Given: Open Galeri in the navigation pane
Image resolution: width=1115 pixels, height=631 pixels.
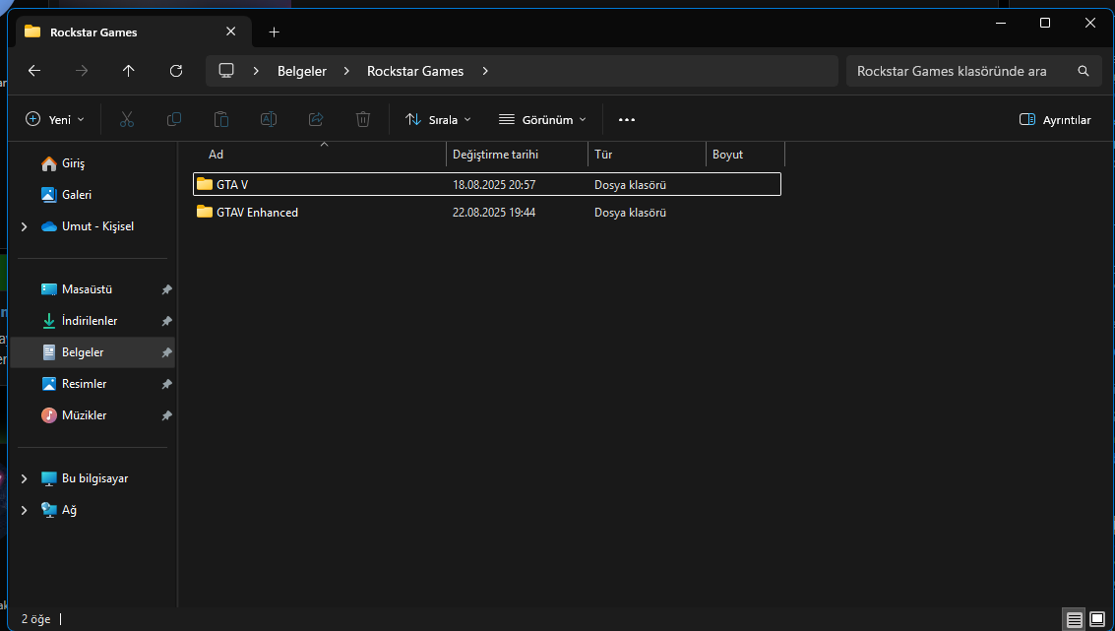Looking at the screenshot, I should (77, 195).
